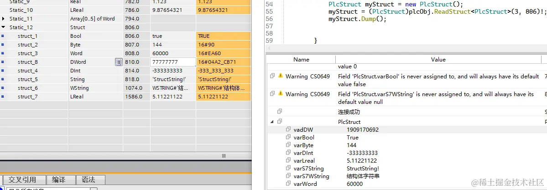Click the start value -333333333 for struct_4
547x190 pixels.
click(x=167, y=71)
